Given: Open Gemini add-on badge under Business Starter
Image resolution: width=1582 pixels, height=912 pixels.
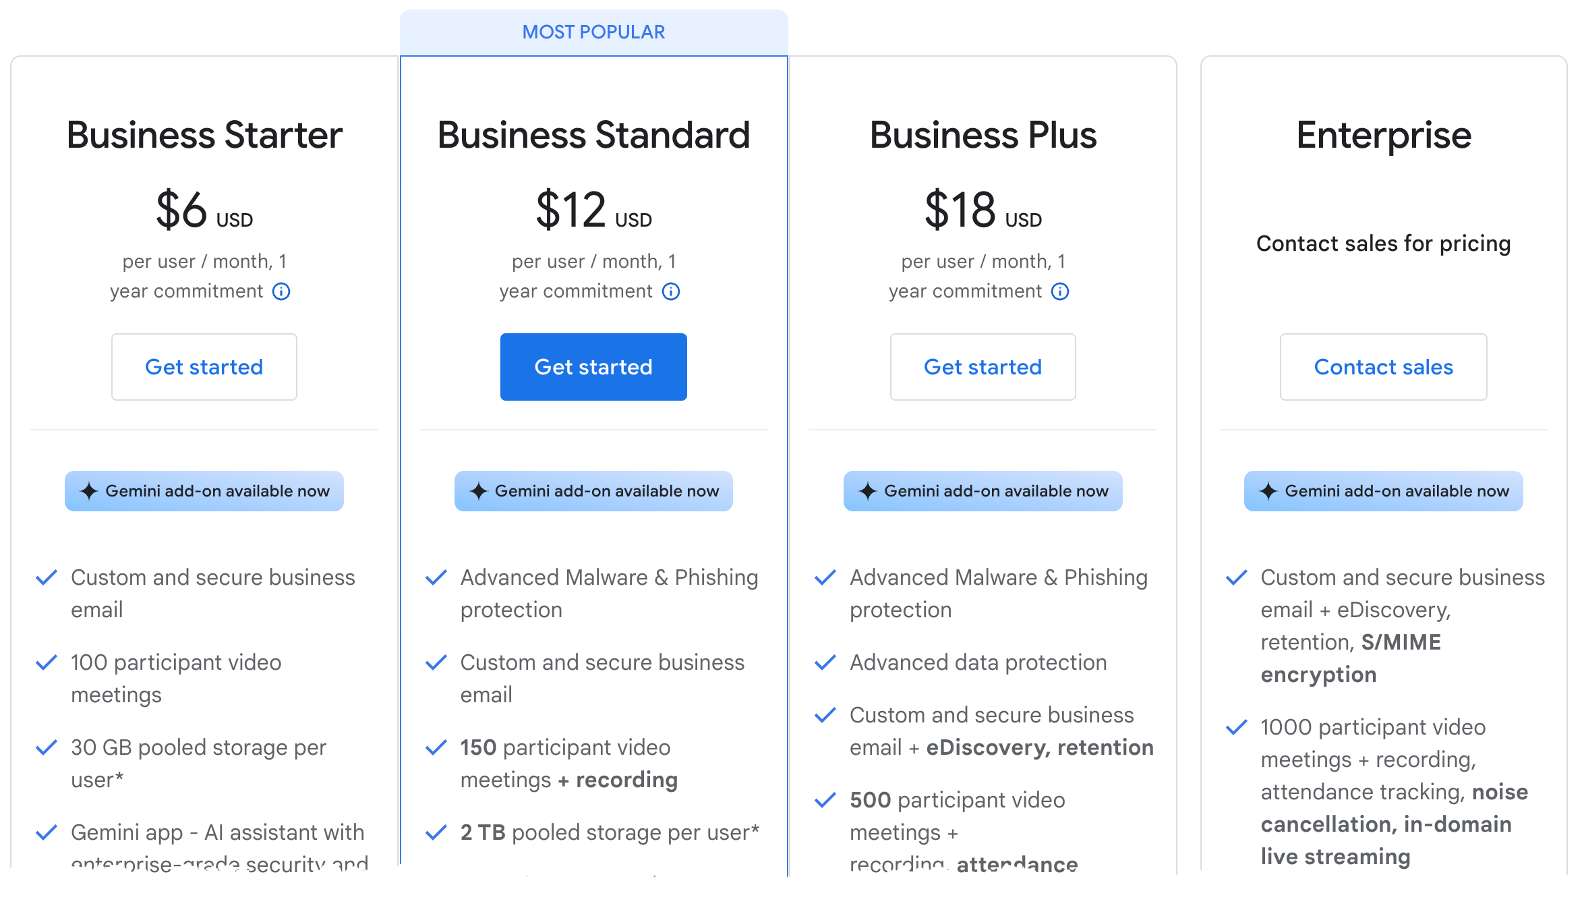Looking at the screenshot, I should tap(204, 491).
